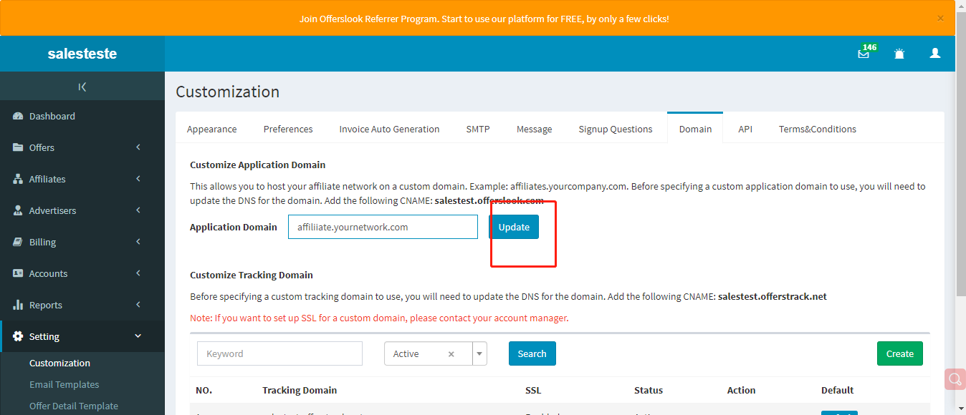Open the user profile icon
Viewport: 966px width, 415px height.
click(x=935, y=53)
